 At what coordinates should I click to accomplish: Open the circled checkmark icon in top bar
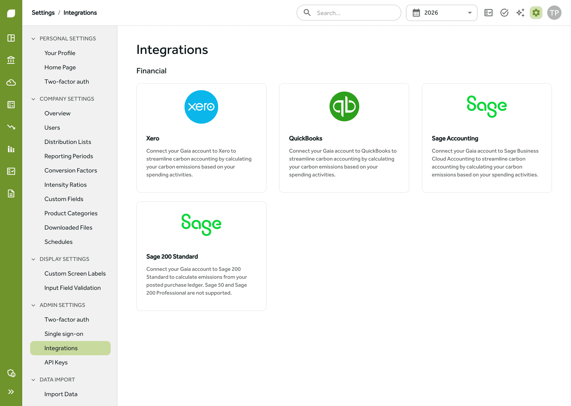pos(504,12)
